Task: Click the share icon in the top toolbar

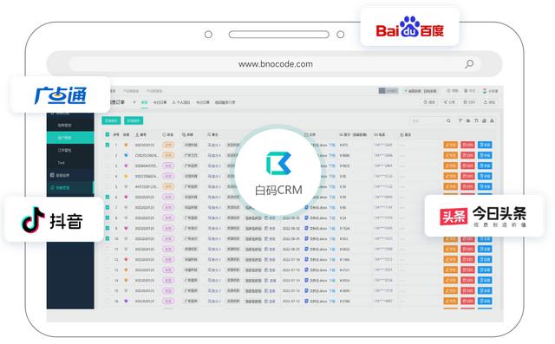Action: click(449, 102)
